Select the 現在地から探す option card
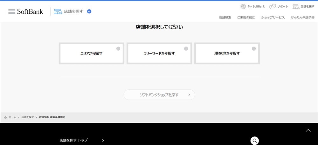318x145 pixels. click(x=227, y=53)
